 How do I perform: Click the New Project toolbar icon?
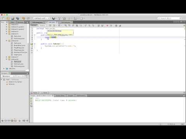click(x=8, y=18)
